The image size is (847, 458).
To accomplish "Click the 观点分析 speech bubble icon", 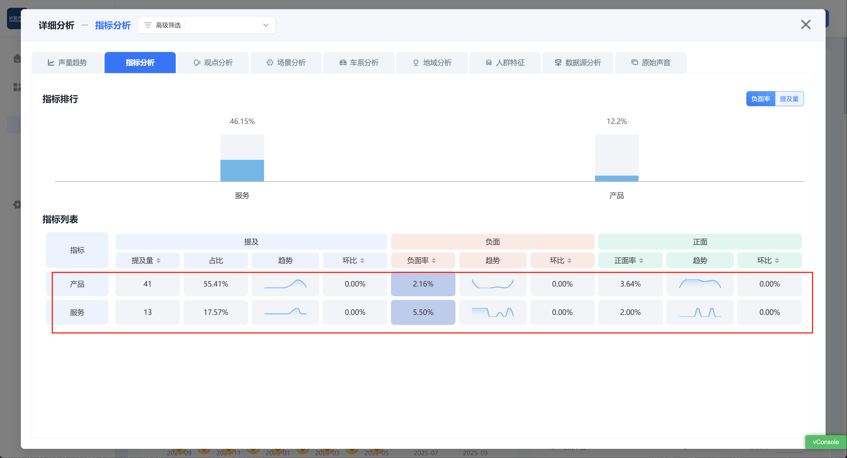I will click(197, 63).
